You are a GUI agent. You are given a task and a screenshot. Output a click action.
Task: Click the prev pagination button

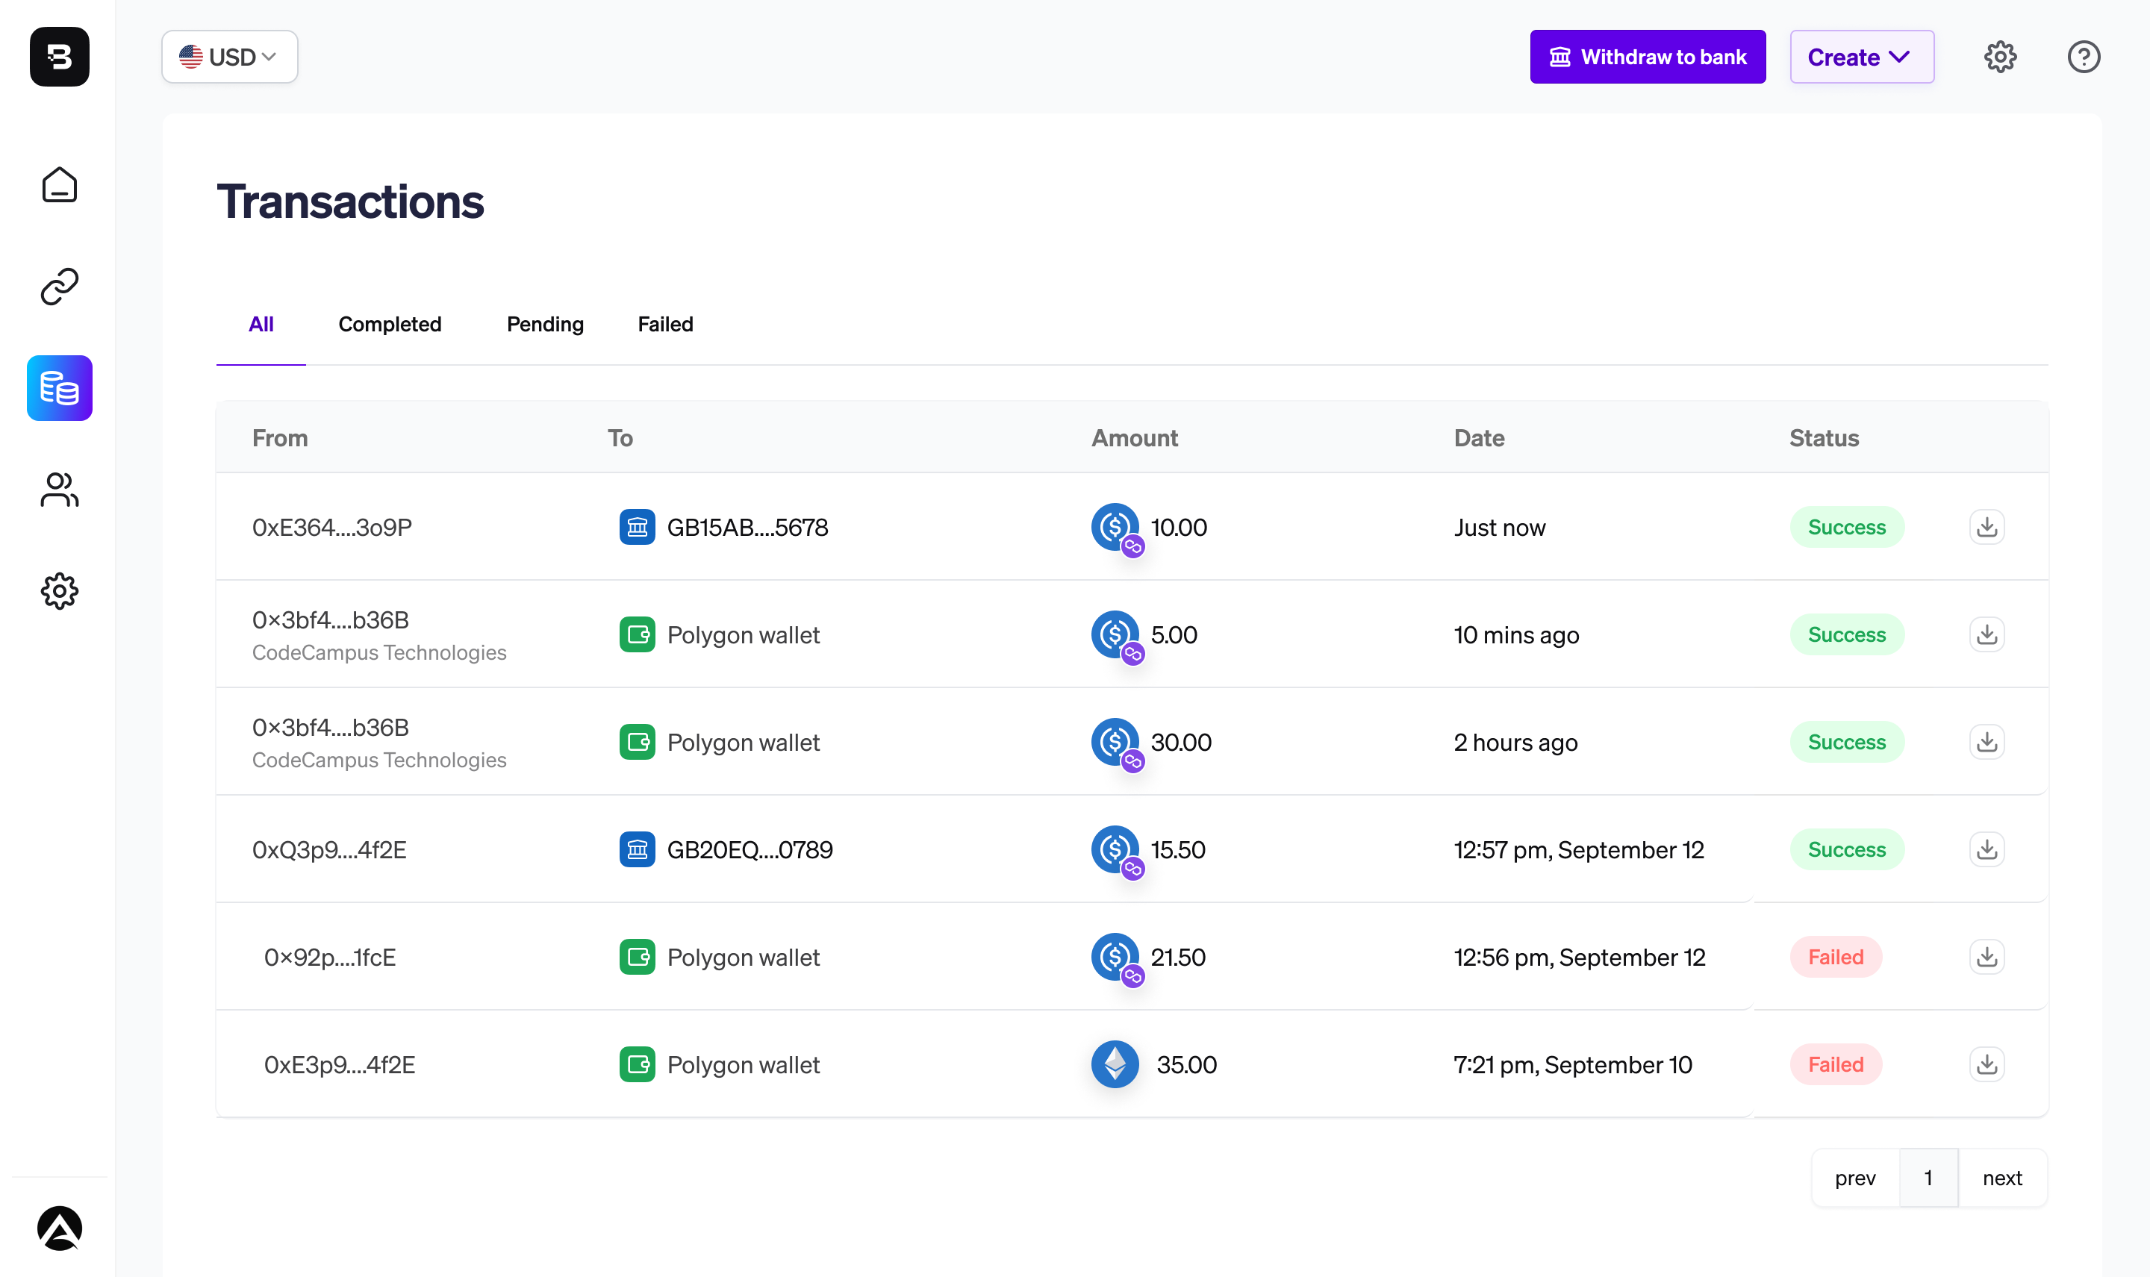coord(1855,1178)
